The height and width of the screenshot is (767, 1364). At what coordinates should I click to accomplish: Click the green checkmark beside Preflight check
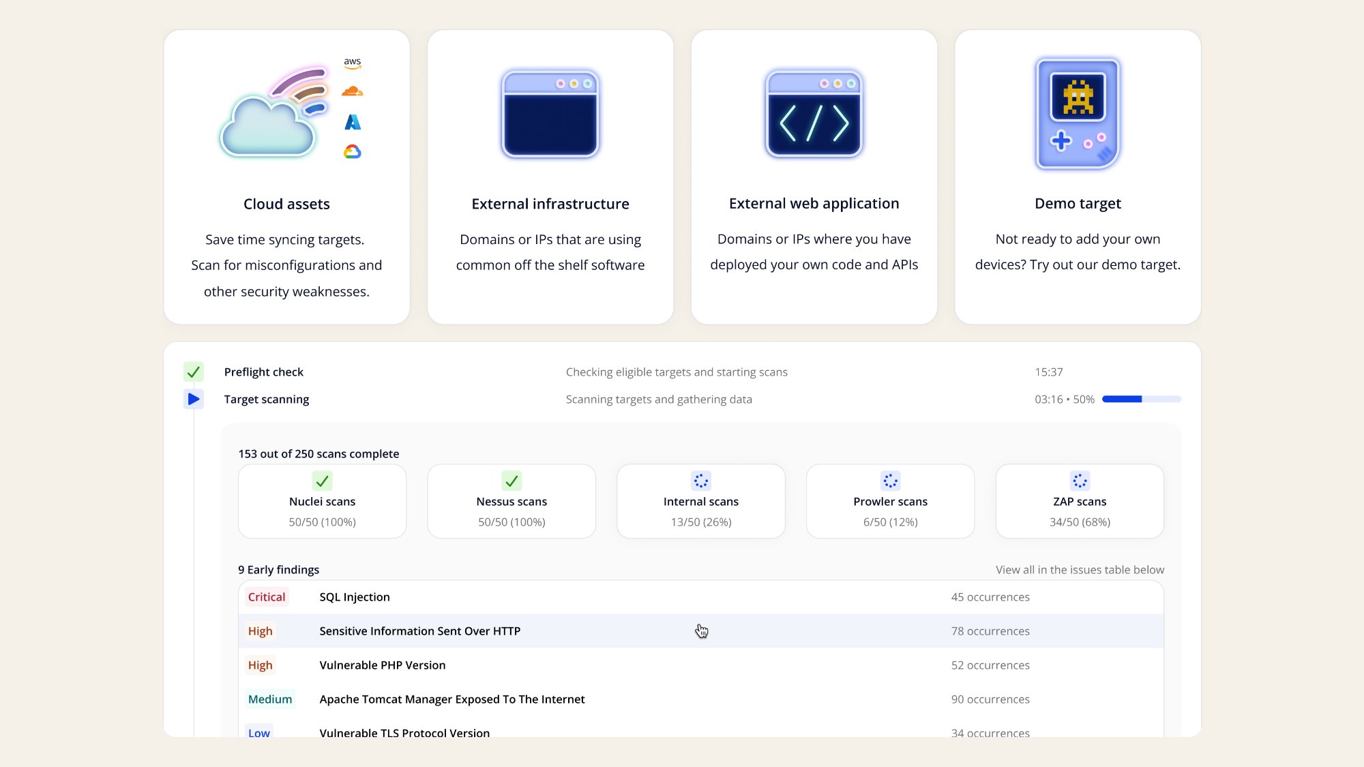click(194, 372)
